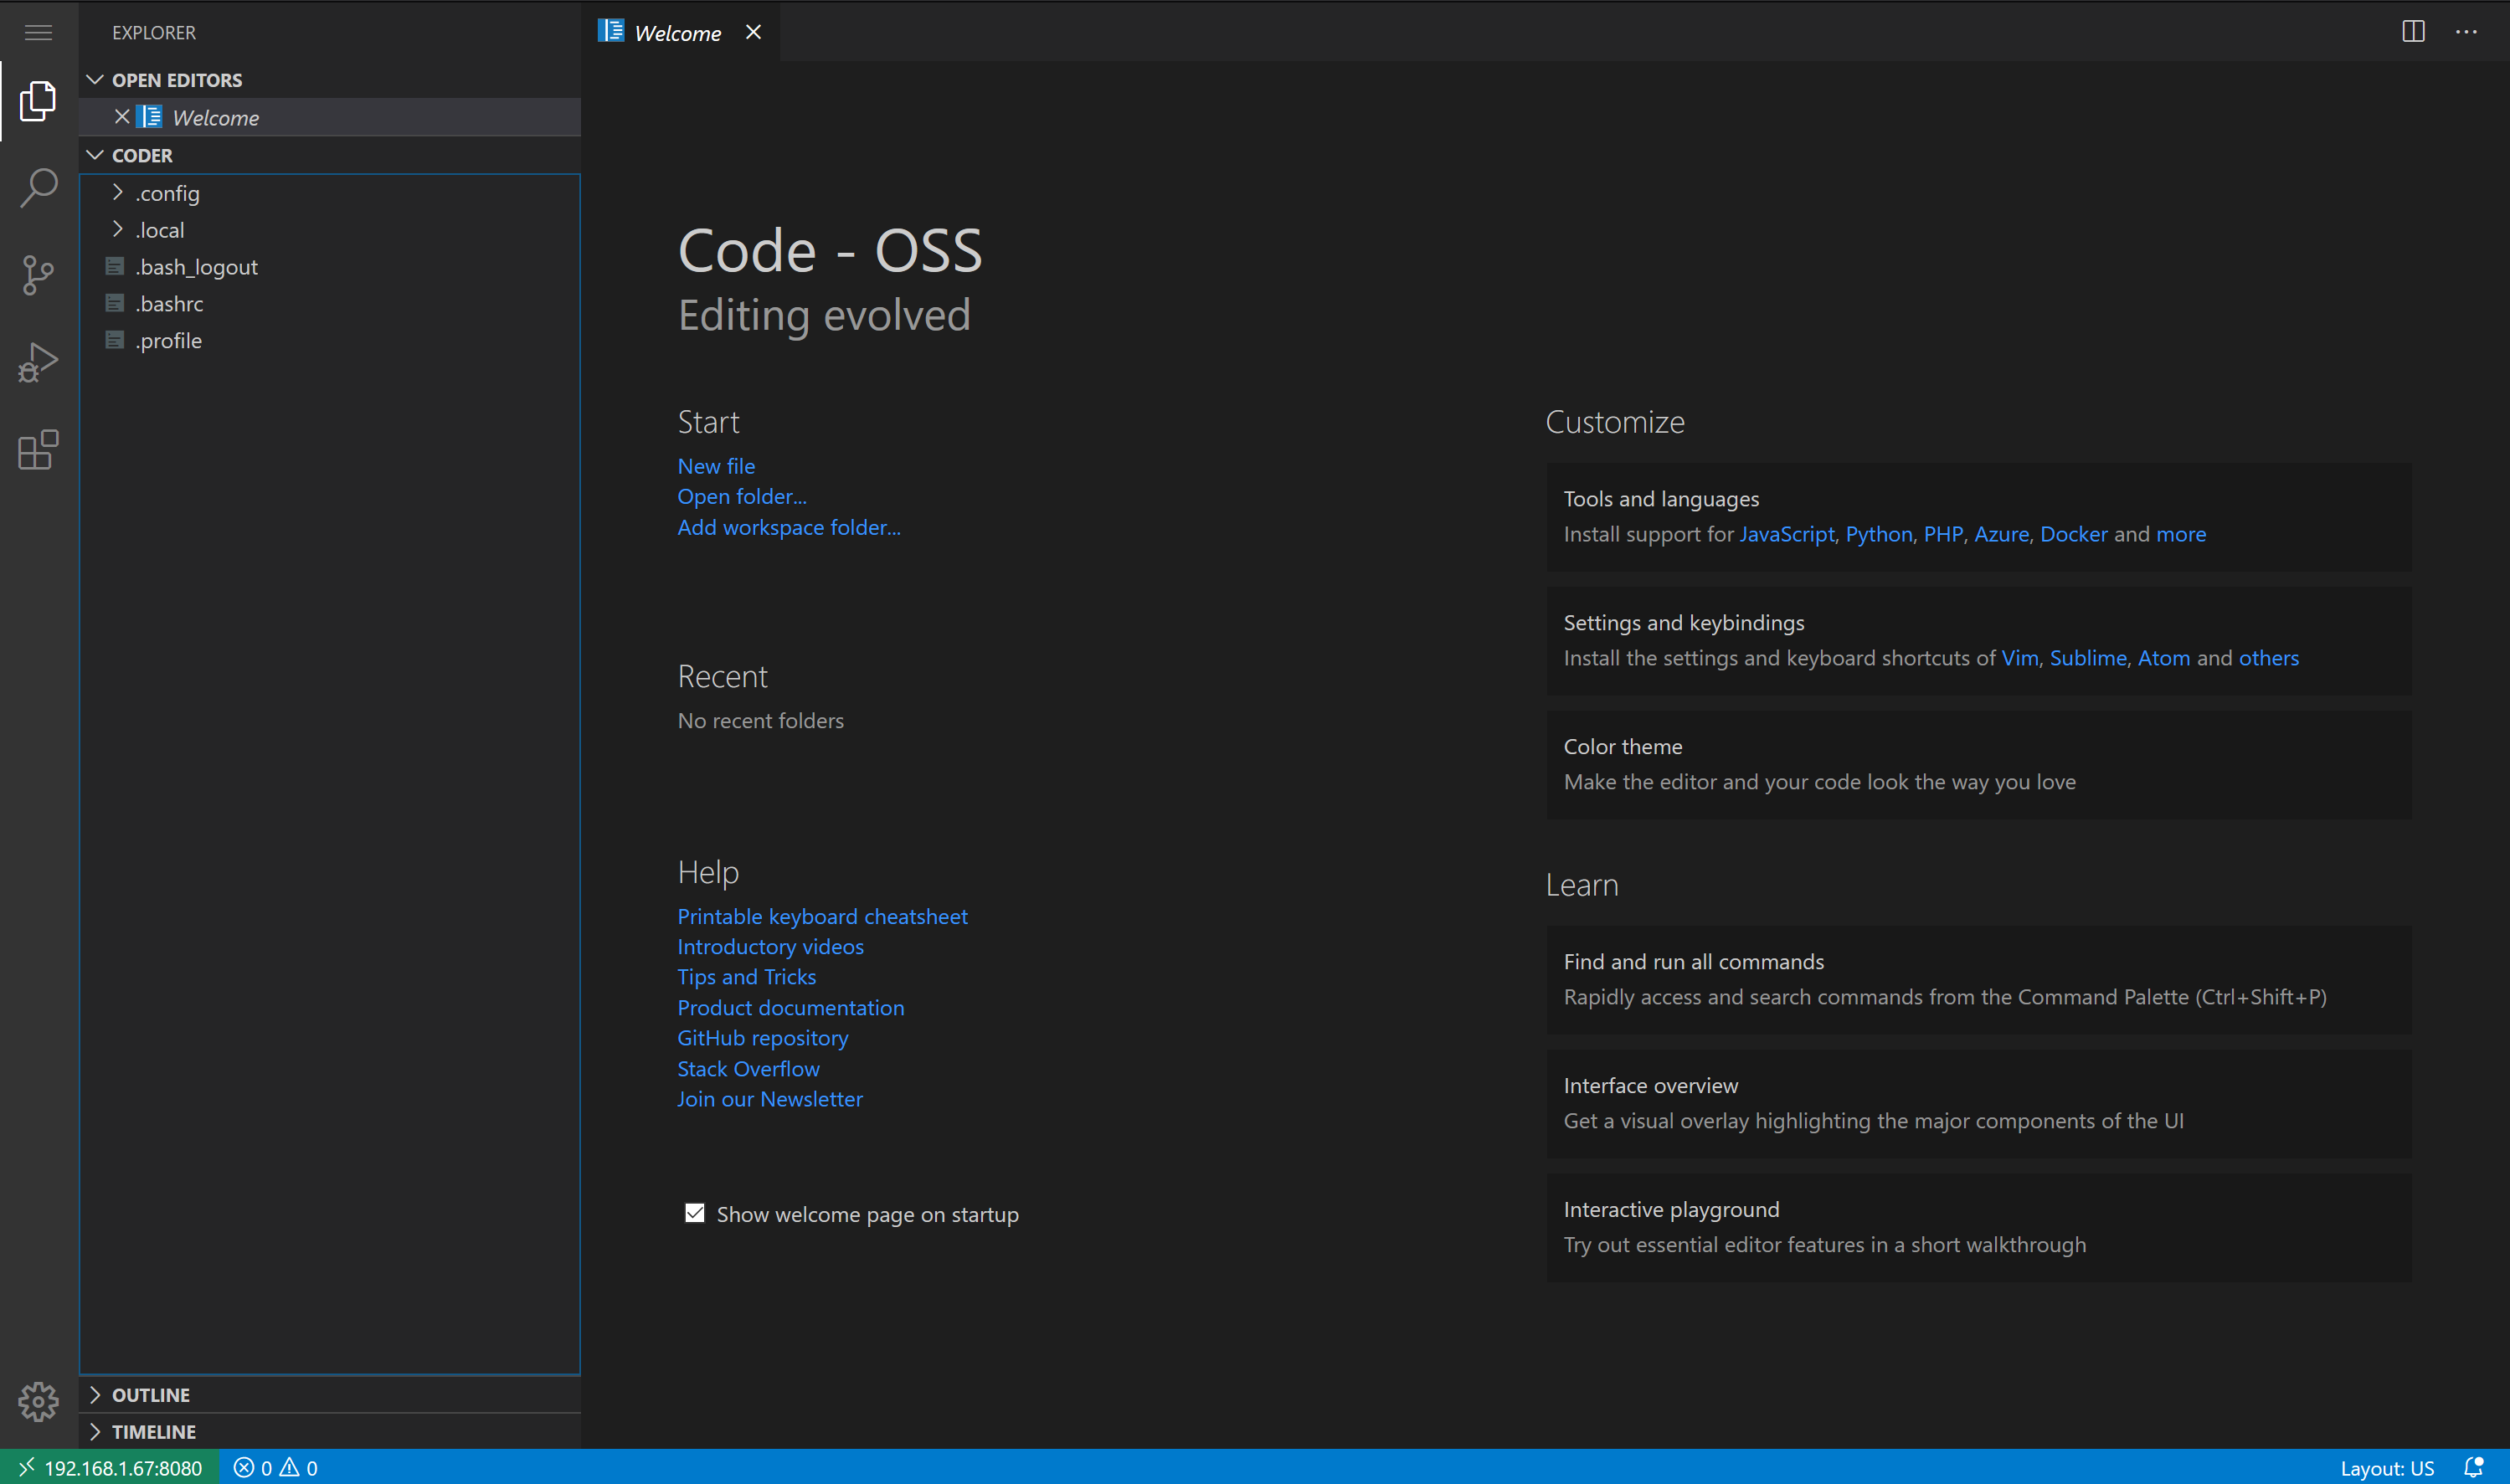This screenshot has width=2510, height=1484.
Task: Click the errors and warnings status indicator
Action: [x=276, y=1467]
